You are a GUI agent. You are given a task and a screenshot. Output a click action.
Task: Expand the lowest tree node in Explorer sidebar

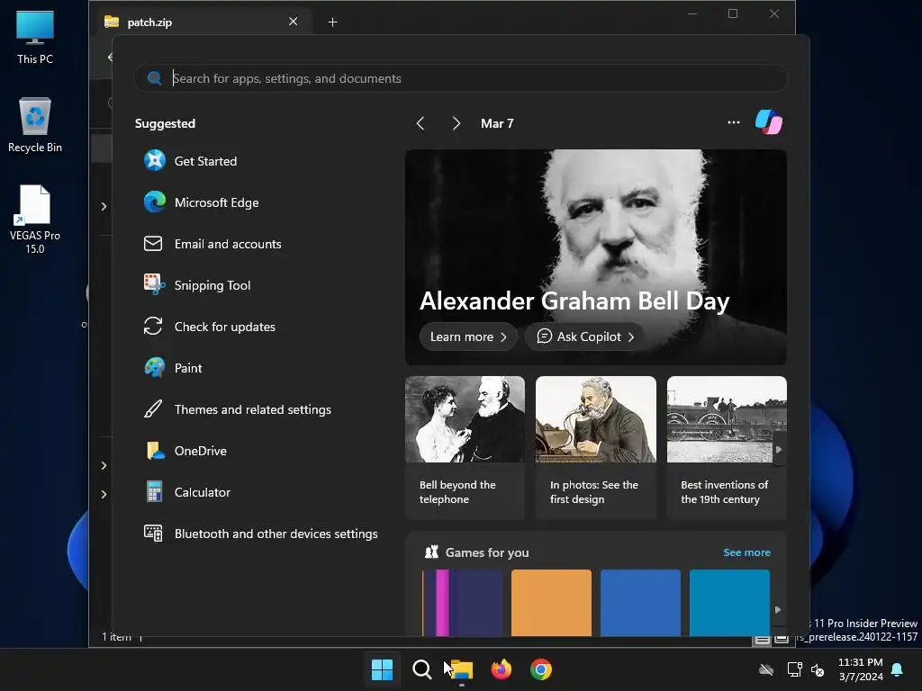[104, 494]
